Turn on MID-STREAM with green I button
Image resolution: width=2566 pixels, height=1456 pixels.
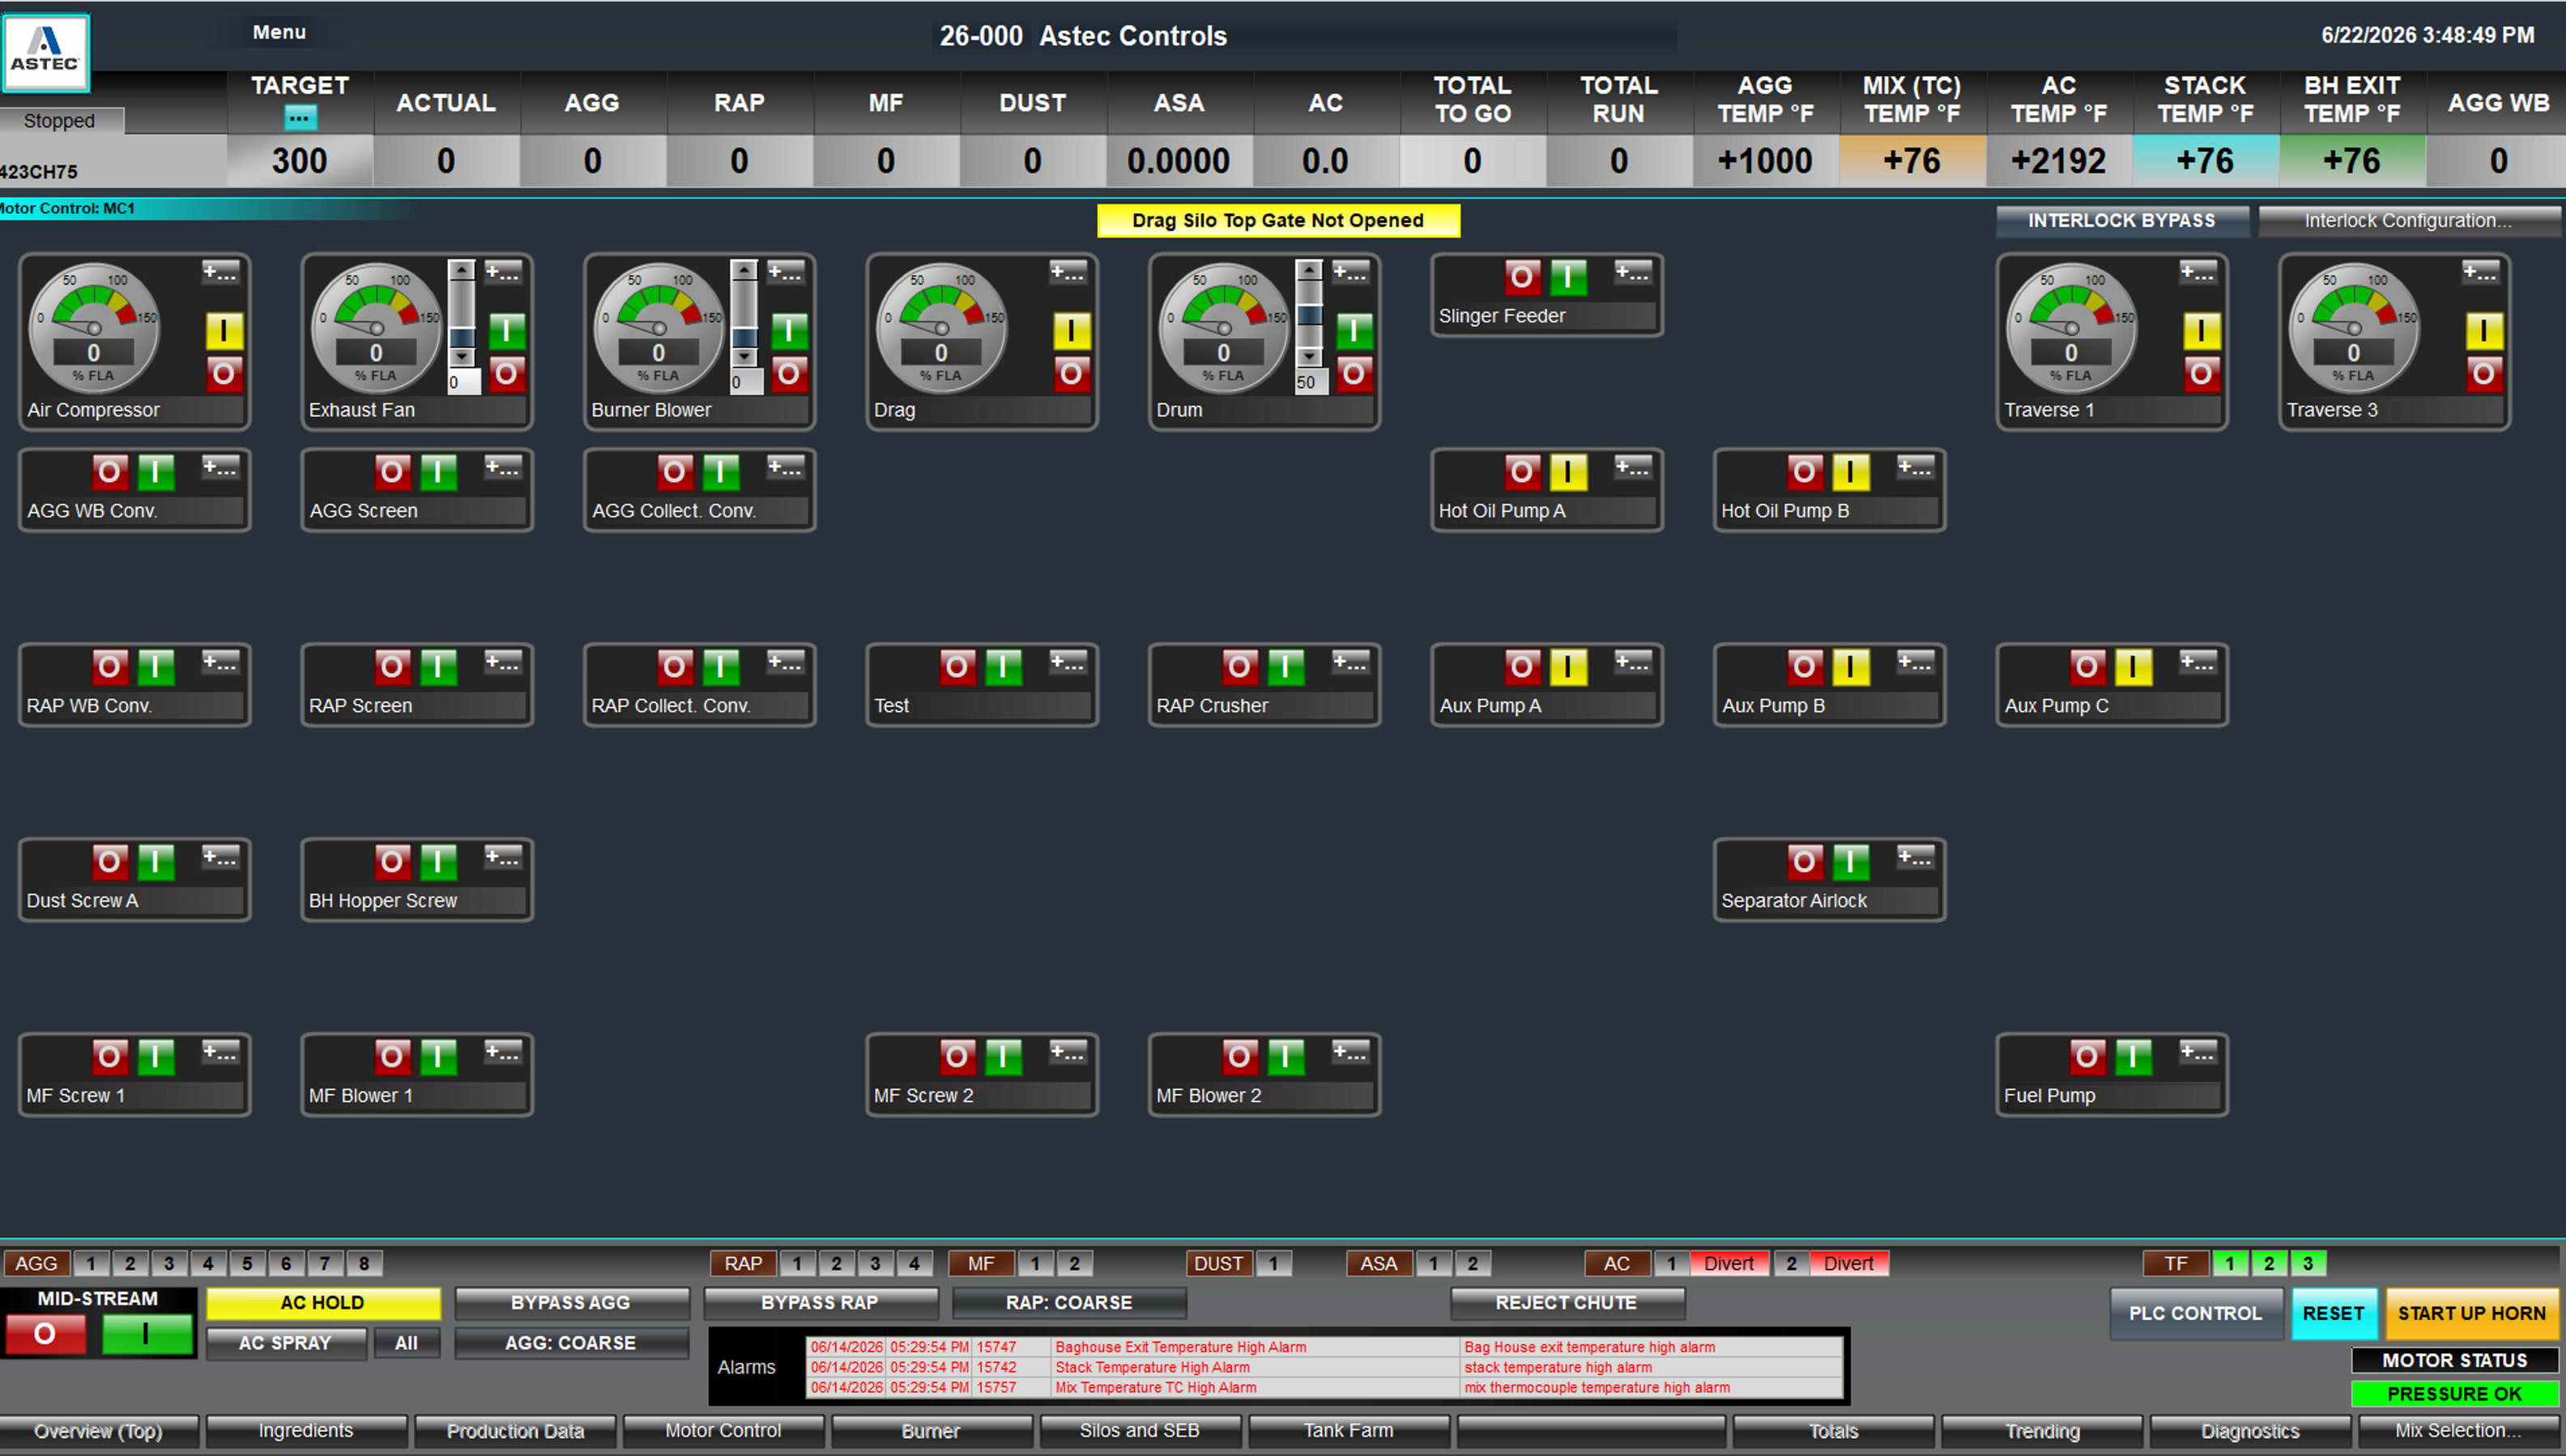(147, 1335)
